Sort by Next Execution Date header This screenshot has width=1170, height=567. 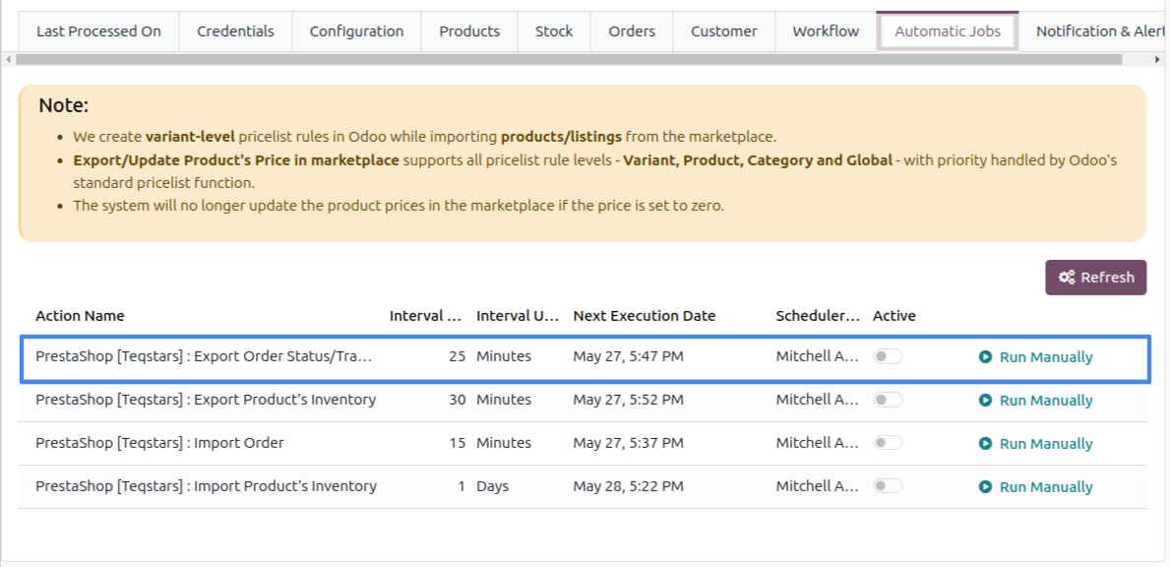644,316
